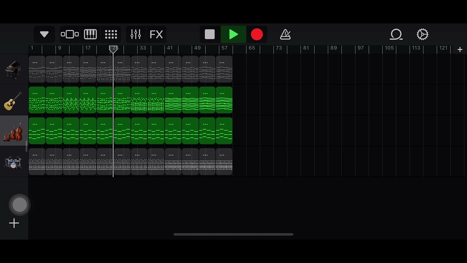The width and height of the screenshot is (467, 263).
Task: Tap bar 1 on the ruler
Action: 32,48
